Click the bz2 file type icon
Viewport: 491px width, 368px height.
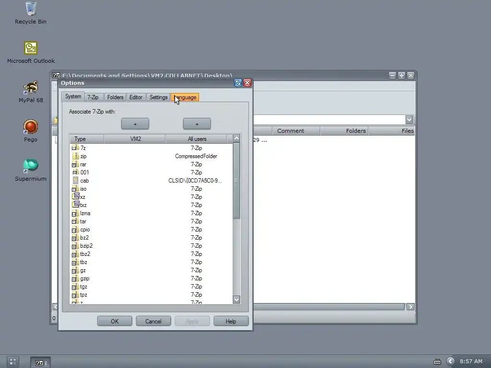[75, 238]
